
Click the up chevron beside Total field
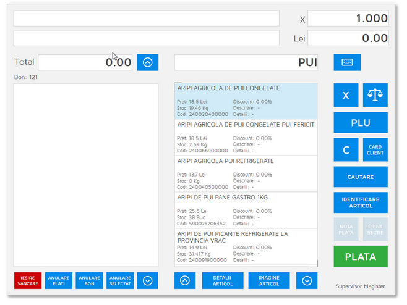click(147, 62)
